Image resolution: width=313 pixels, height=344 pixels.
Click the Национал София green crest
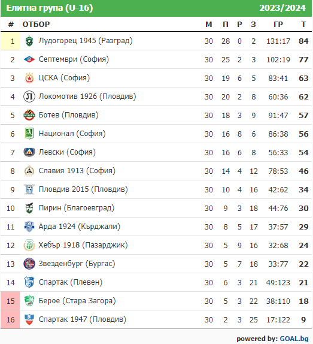click(x=29, y=134)
